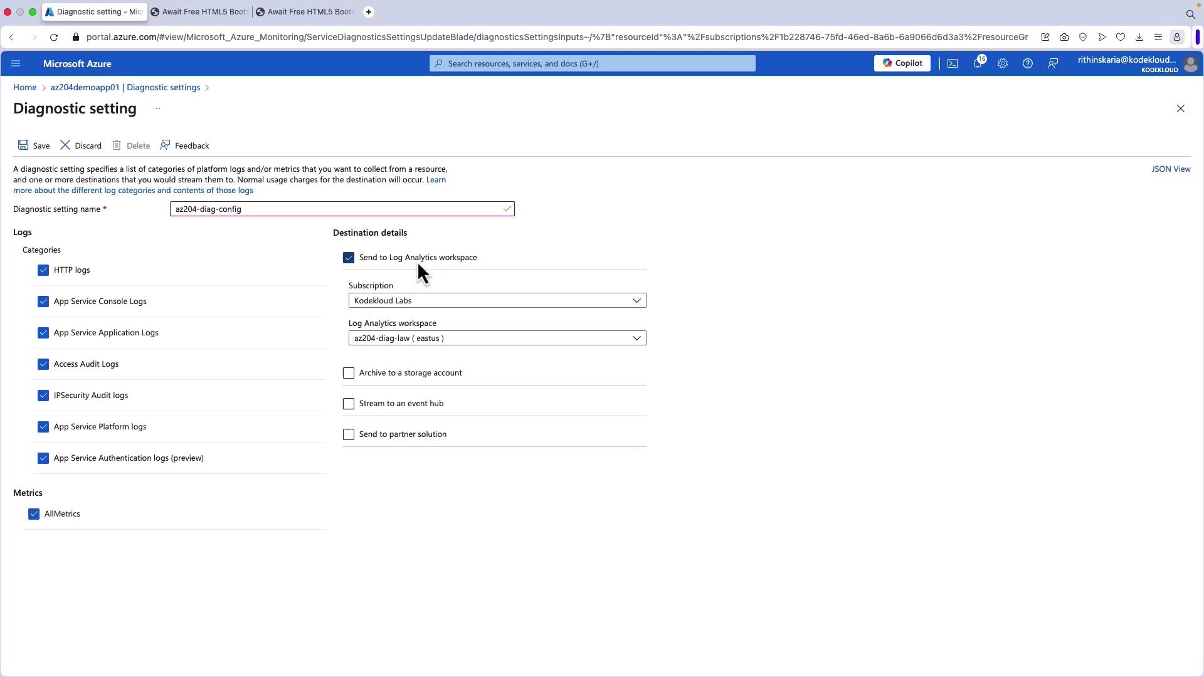The width and height of the screenshot is (1204, 677).
Task: Switch to the second Await Free HTML5 tab
Action: coord(305,12)
